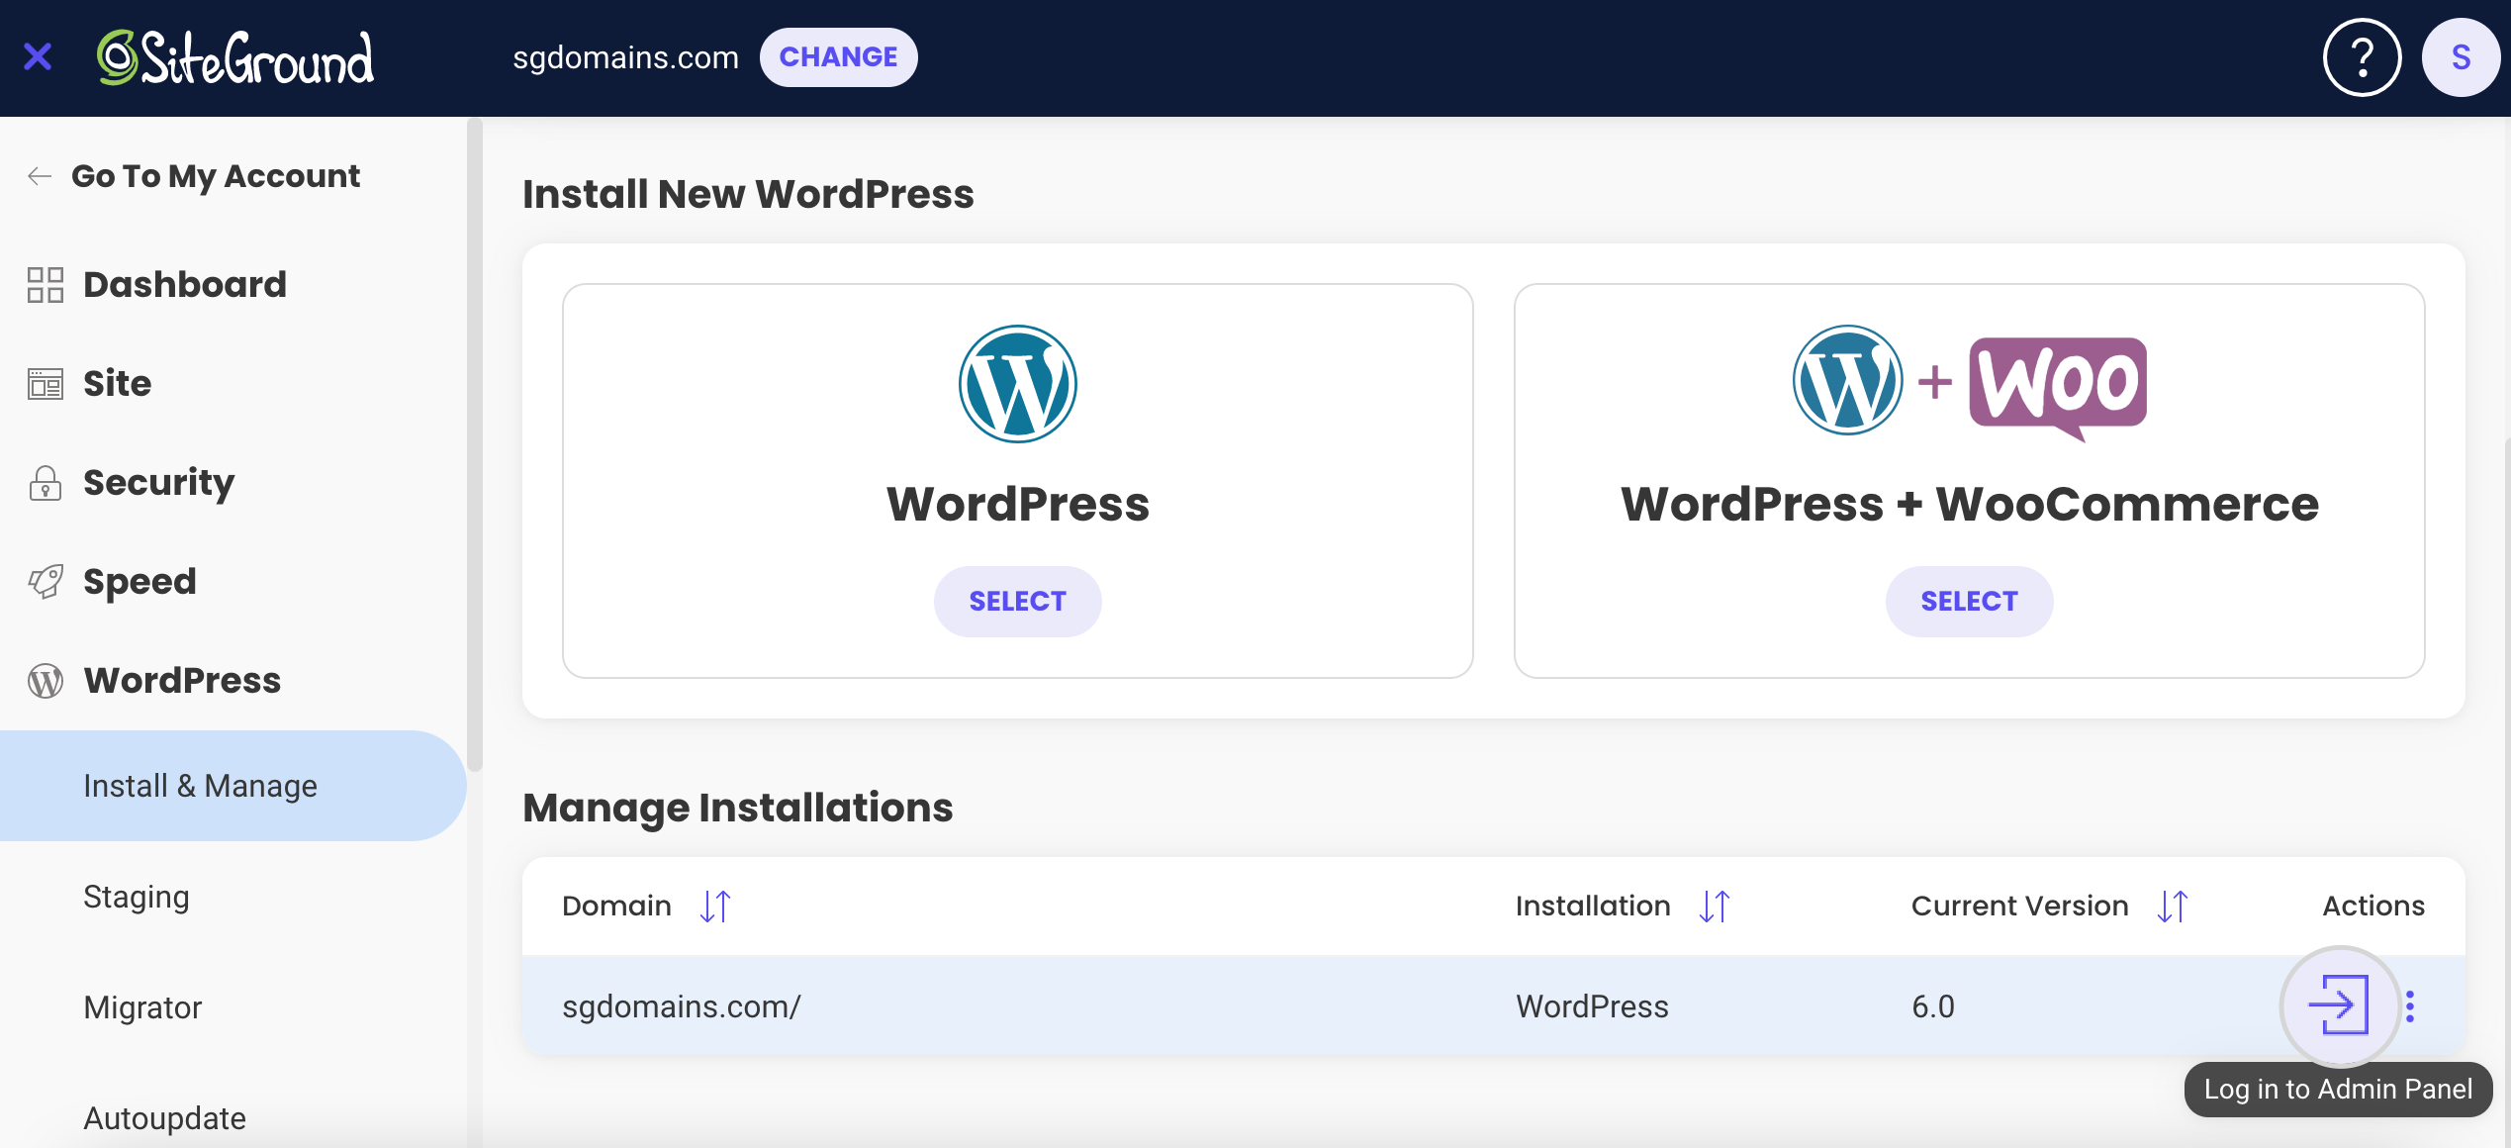Collapse the WordPress menu section
2511x1148 pixels.
(x=182, y=681)
